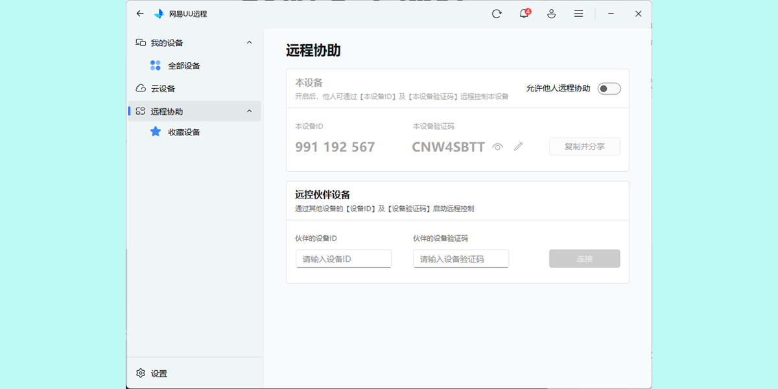778x389 pixels.
Task: Click the 请输入设备验证码 input field
Action: click(x=460, y=258)
